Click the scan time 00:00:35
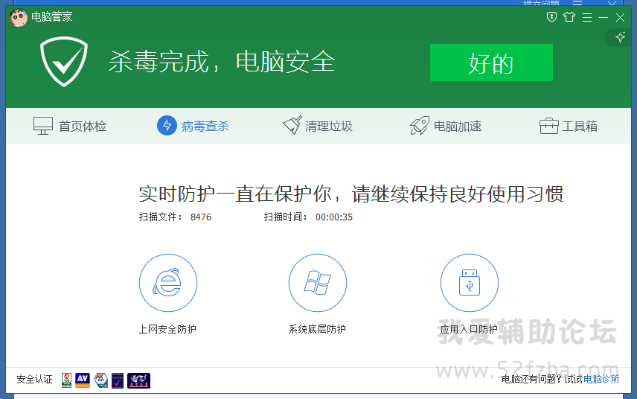Viewport: 637px width, 399px height. [x=334, y=217]
